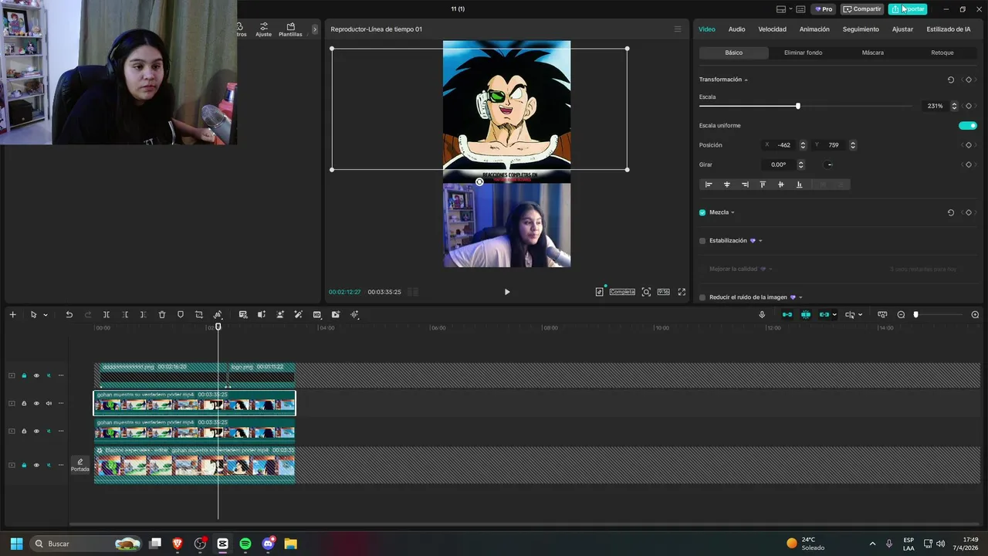Click the Pro upgrade button

824,9
